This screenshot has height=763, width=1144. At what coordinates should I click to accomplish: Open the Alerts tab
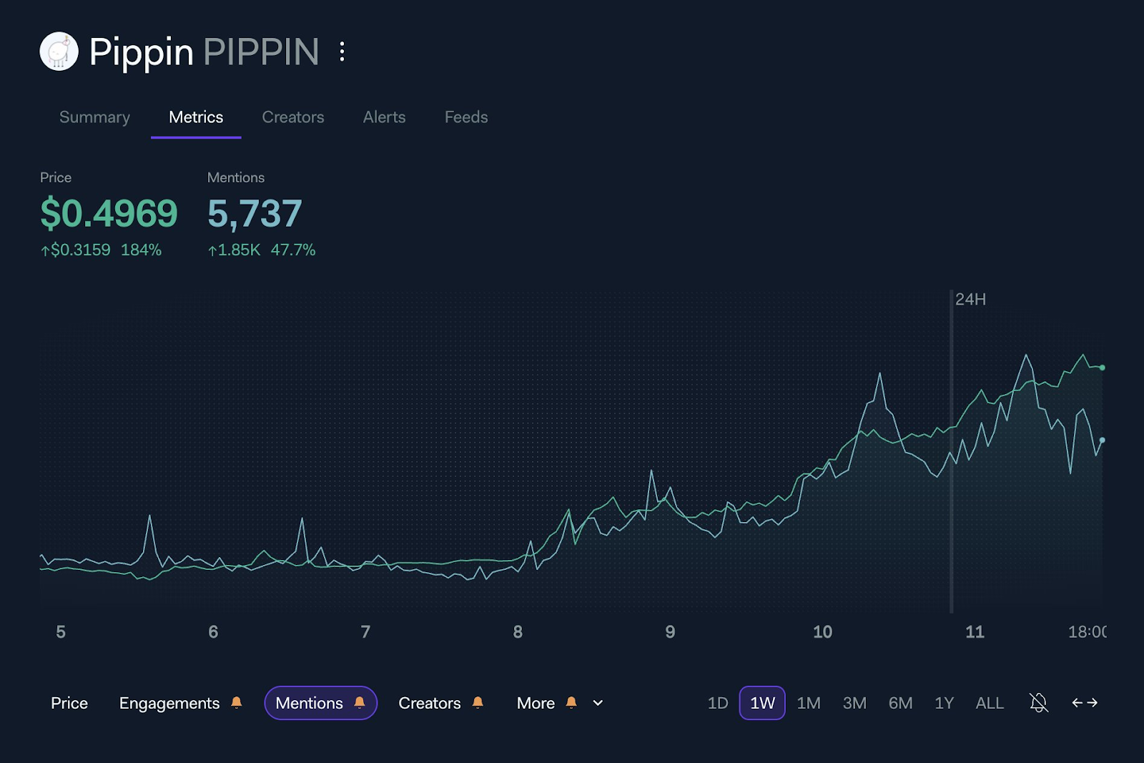[384, 117]
